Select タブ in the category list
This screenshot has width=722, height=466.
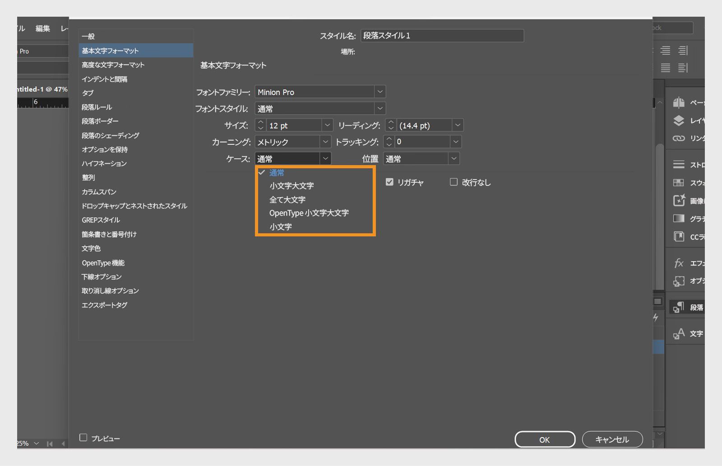pyautogui.click(x=136, y=93)
